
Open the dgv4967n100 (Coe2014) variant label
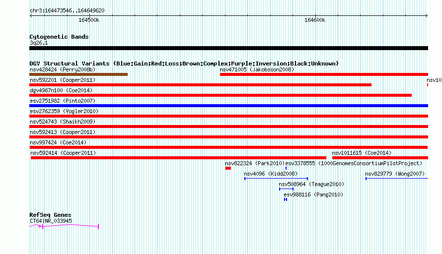pyautogui.click(x=61, y=90)
